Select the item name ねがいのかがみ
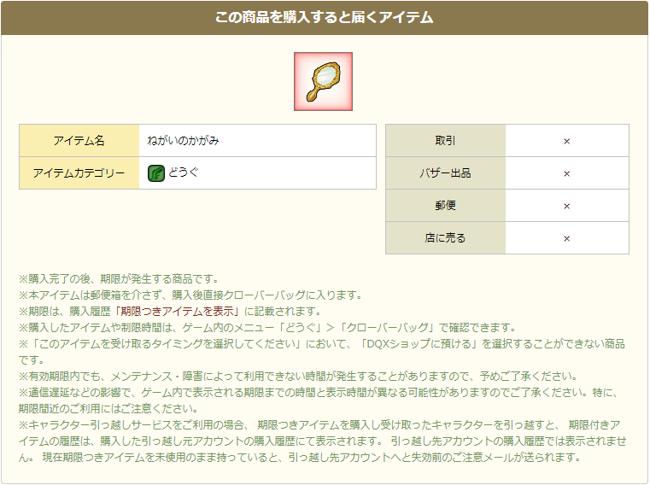This screenshot has width=650, height=485. pos(183,141)
